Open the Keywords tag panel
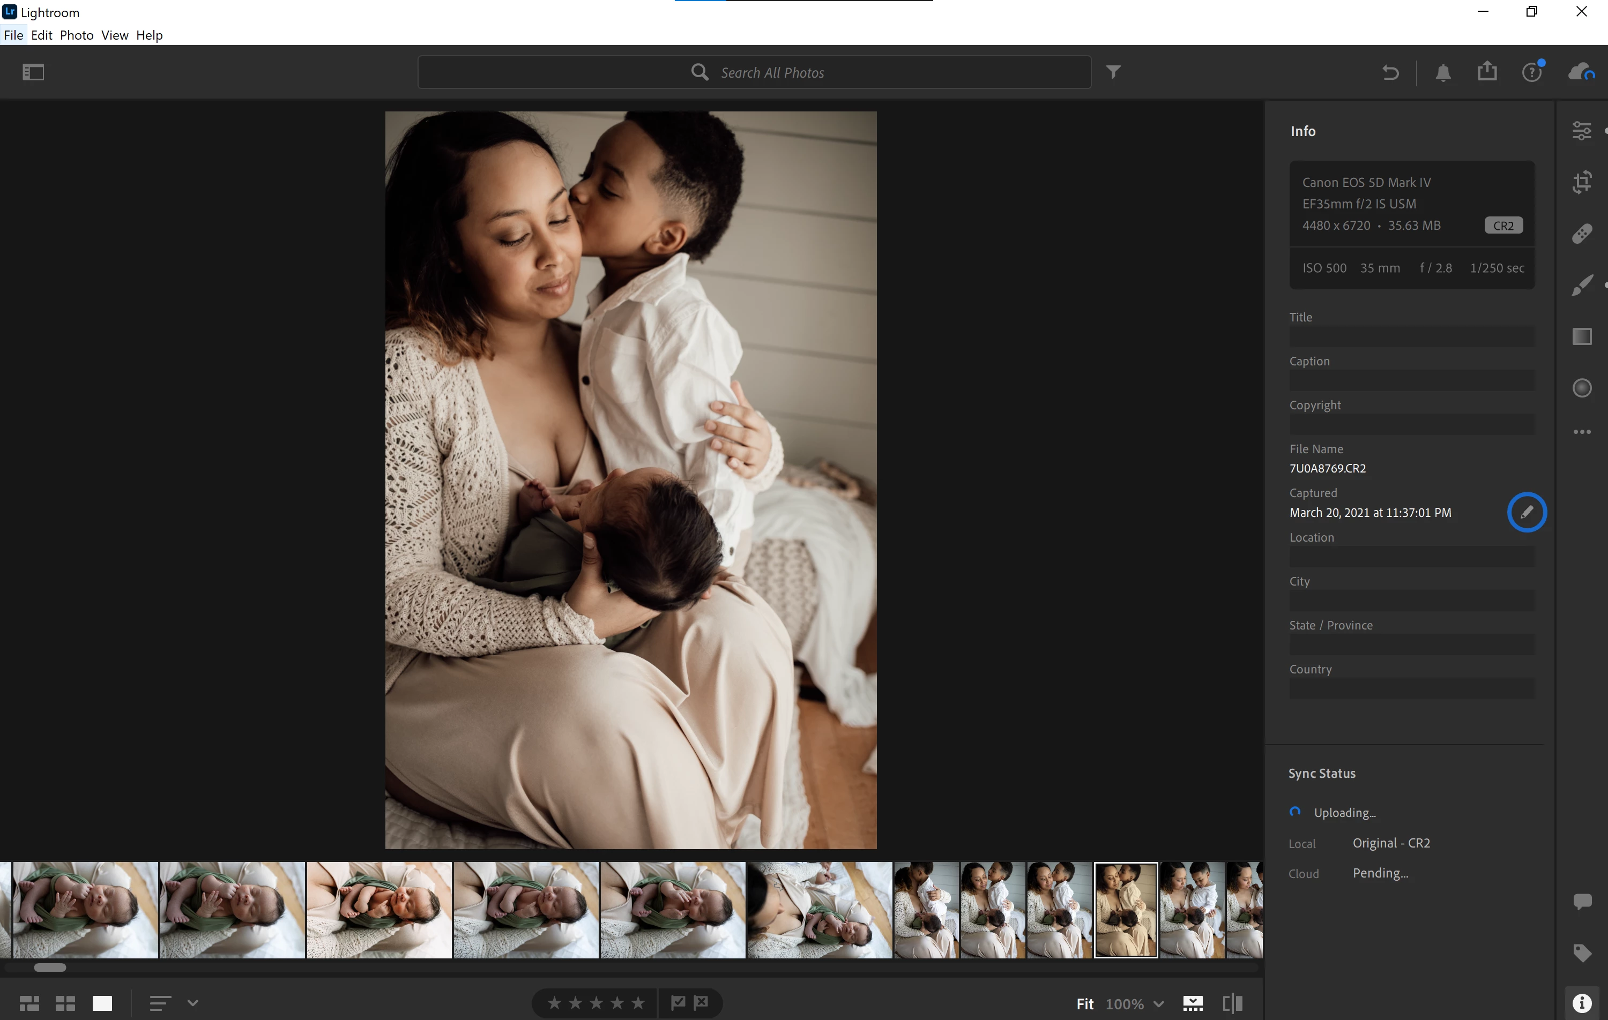This screenshot has width=1608, height=1020. [1581, 952]
